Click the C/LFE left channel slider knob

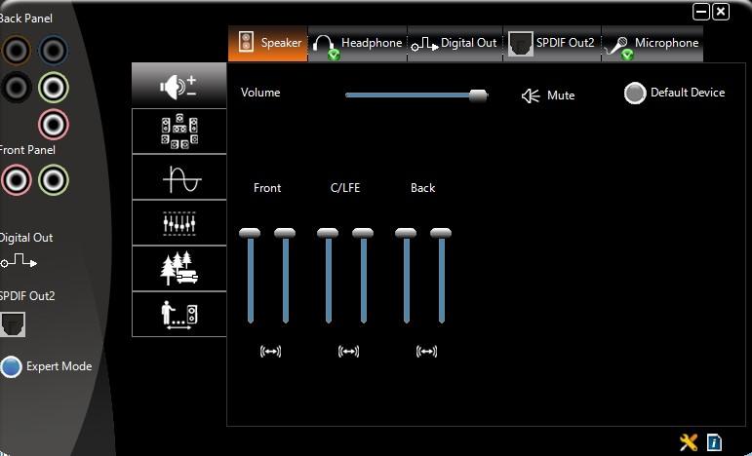328,233
